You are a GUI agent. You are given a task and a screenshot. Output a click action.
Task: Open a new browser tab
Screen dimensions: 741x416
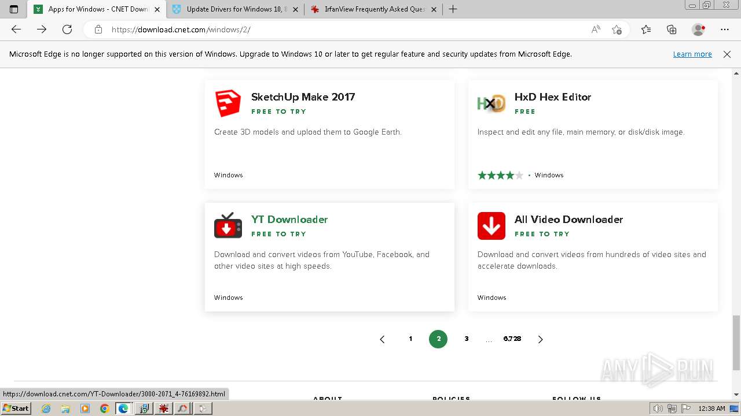click(x=453, y=9)
